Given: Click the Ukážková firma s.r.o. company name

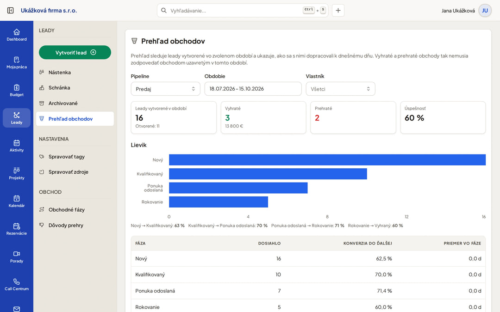Looking at the screenshot, I should pyautogui.click(x=49, y=11).
